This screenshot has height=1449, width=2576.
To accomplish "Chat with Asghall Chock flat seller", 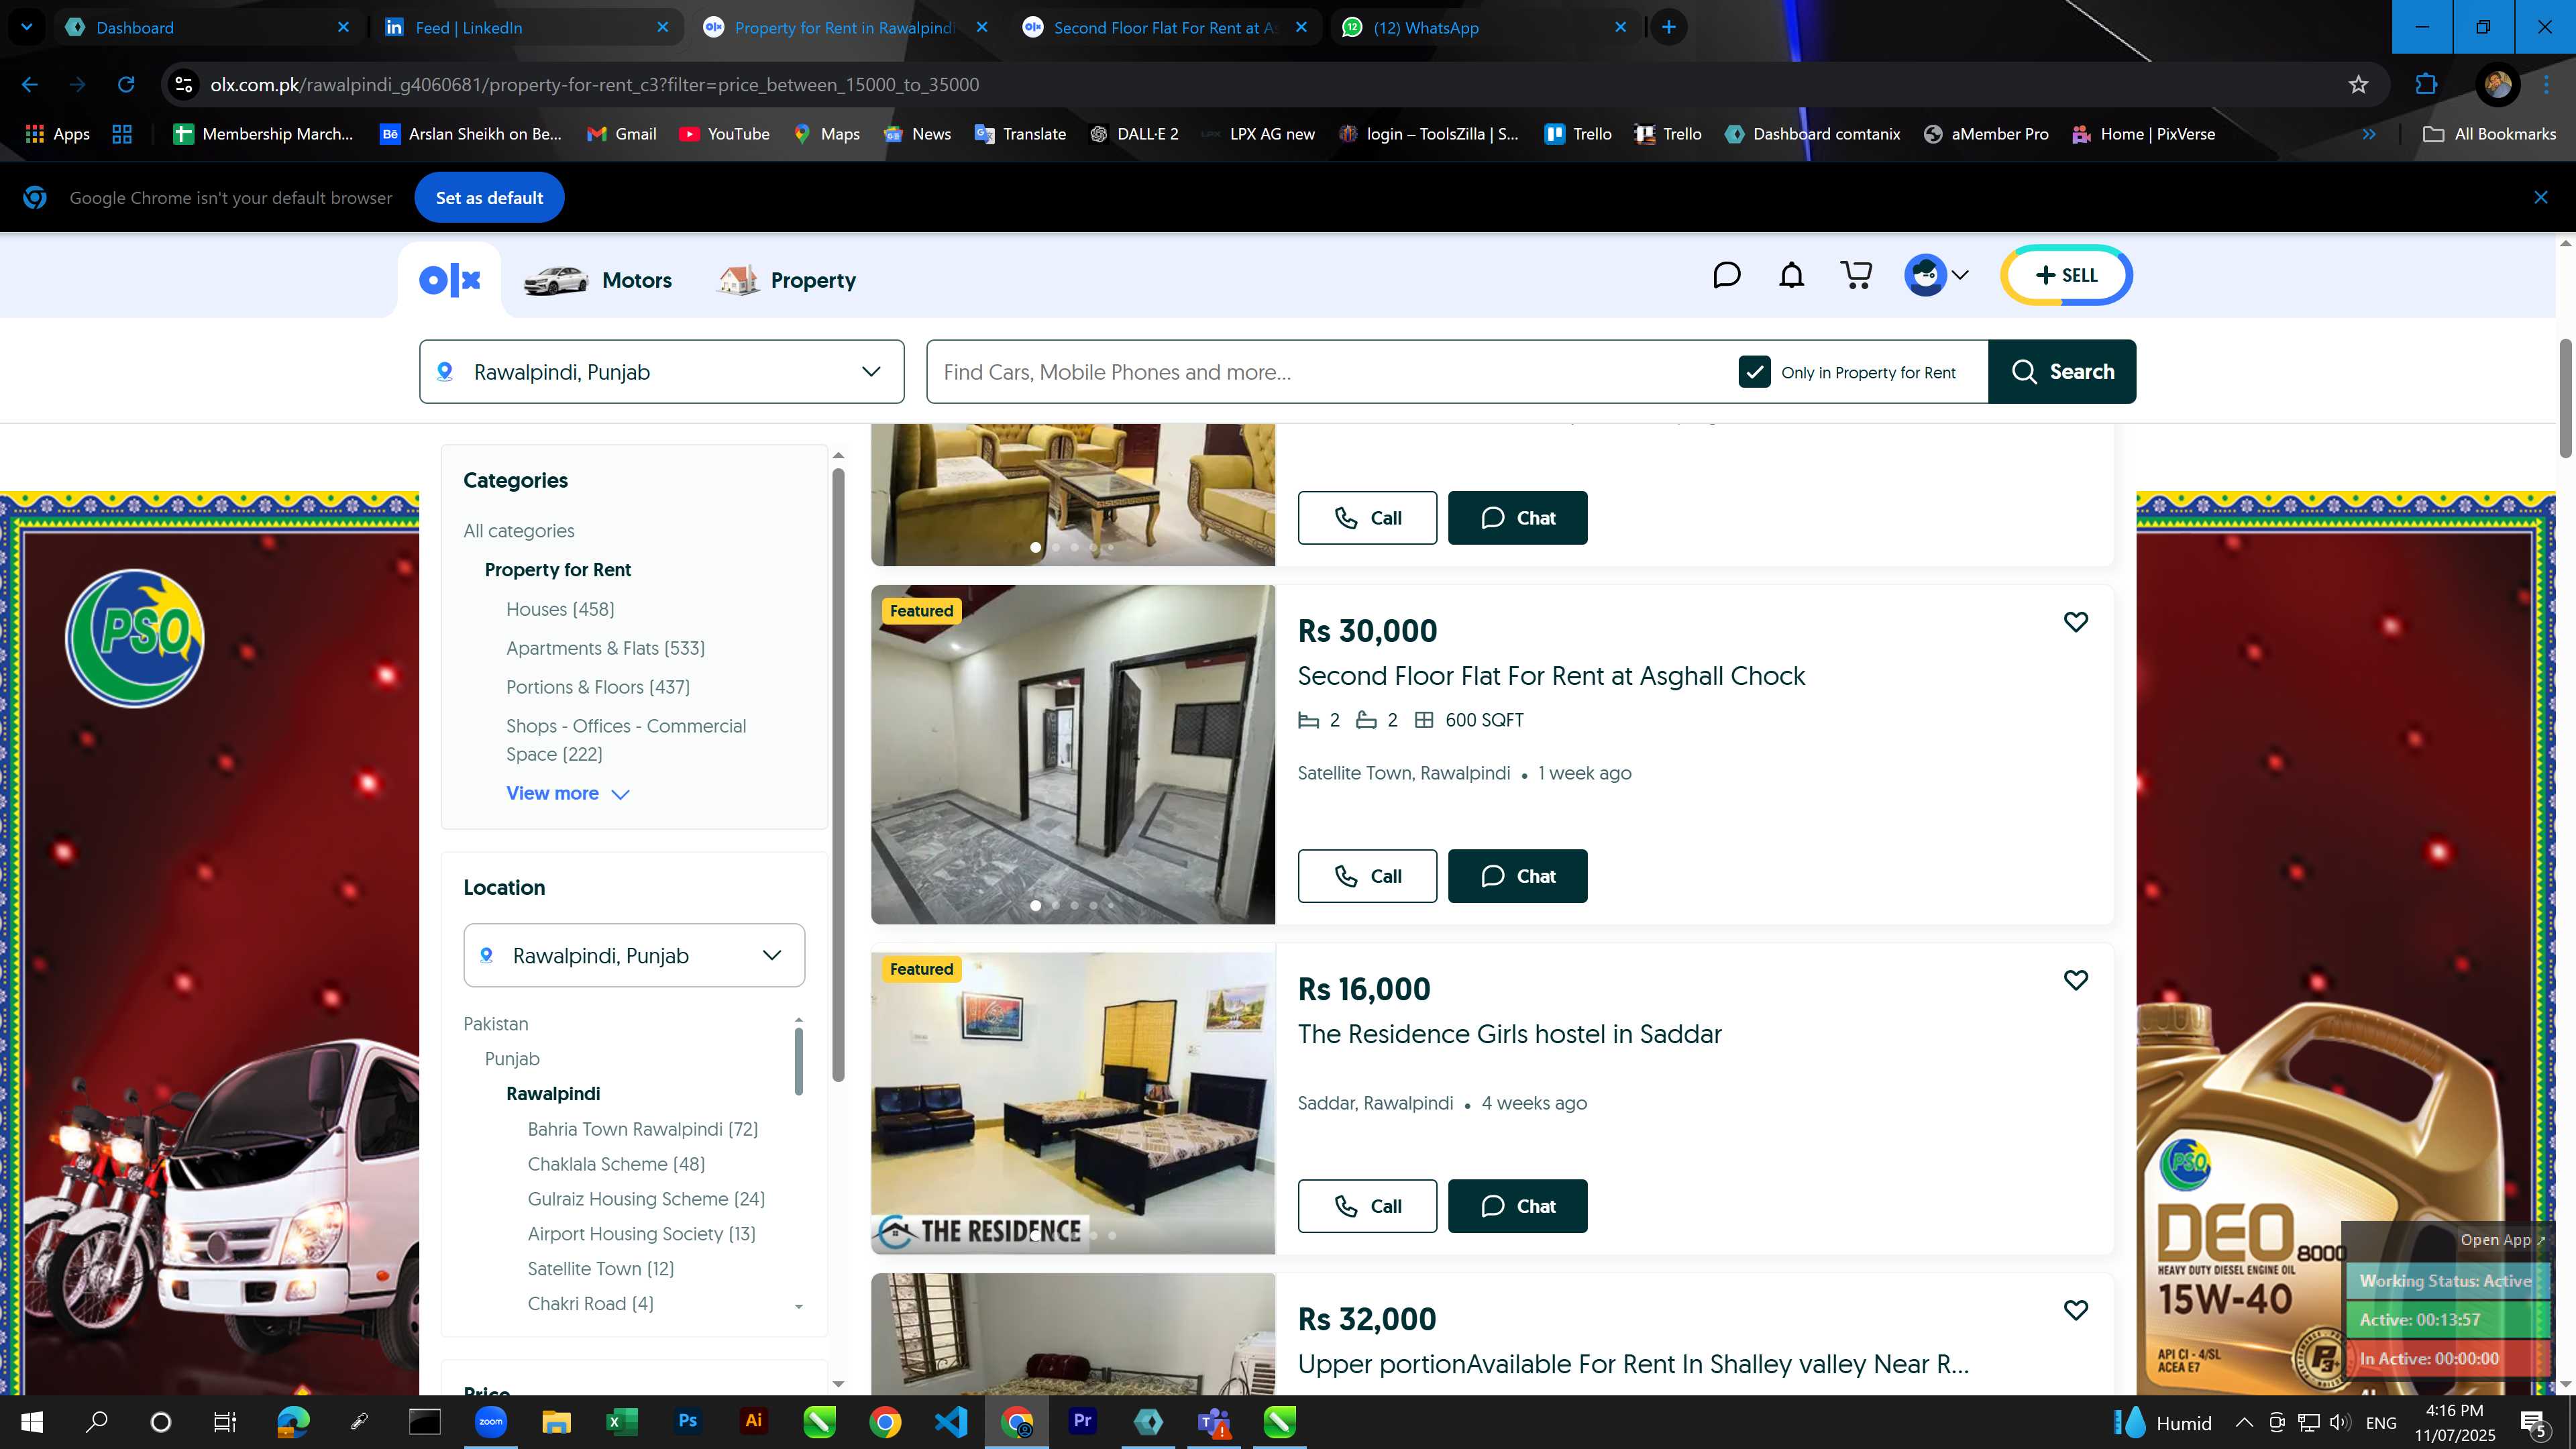I will point(1517,876).
